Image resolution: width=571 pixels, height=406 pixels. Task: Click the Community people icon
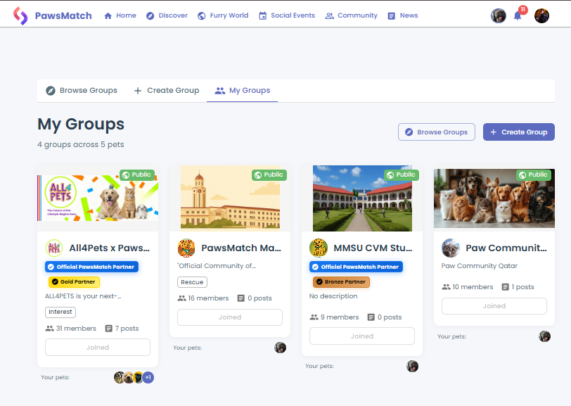coord(329,15)
